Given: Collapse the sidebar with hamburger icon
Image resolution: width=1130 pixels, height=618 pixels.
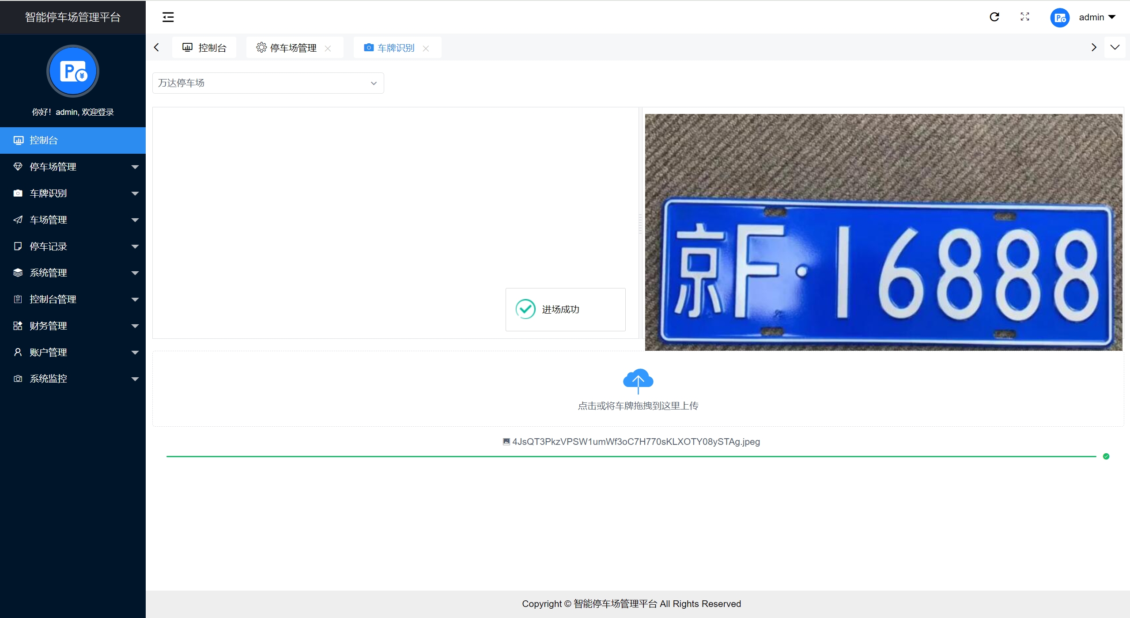Looking at the screenshot, I should coord(168,17).
